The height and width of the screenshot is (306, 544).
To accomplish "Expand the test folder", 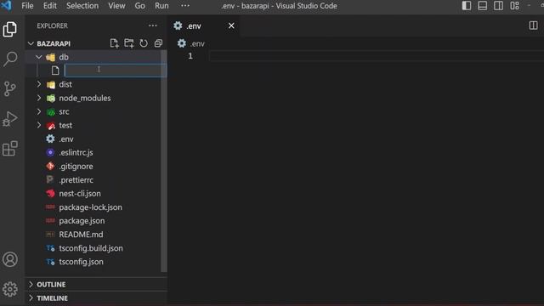I will pyautogui.click(x=39, y=125).
